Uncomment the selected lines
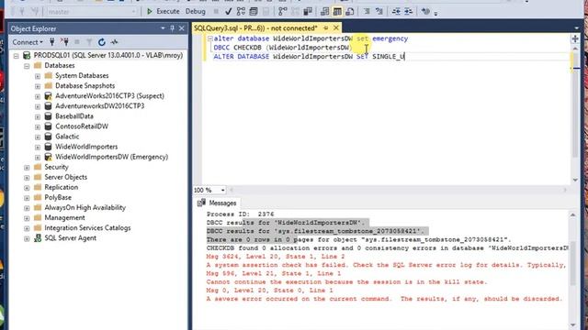 pyautogui.click(x=379, y=12)
